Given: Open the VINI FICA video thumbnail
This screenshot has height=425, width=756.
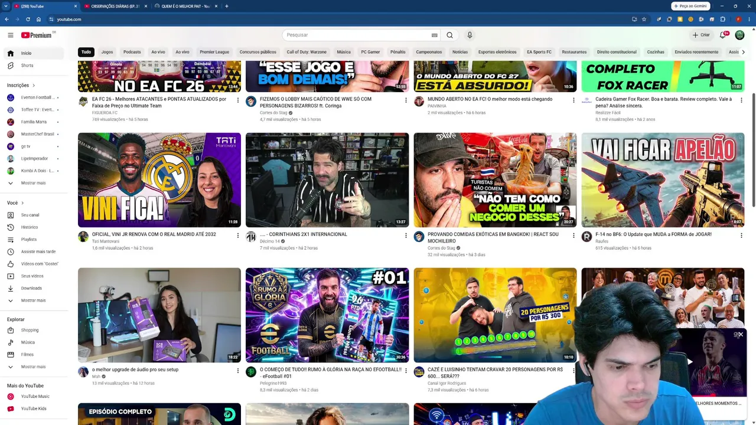Looking at the screenshot, I should tap(159, 180).
